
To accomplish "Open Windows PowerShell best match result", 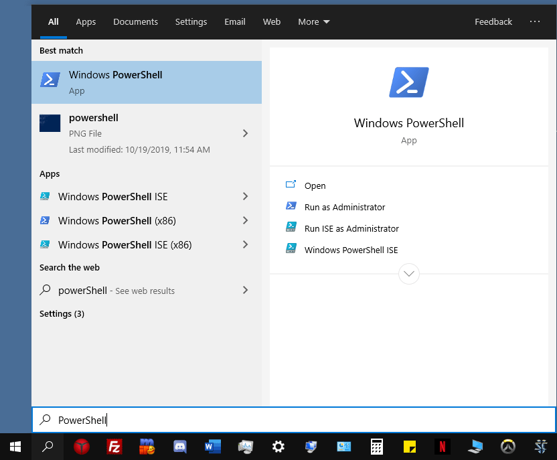I will pos(147,82).
